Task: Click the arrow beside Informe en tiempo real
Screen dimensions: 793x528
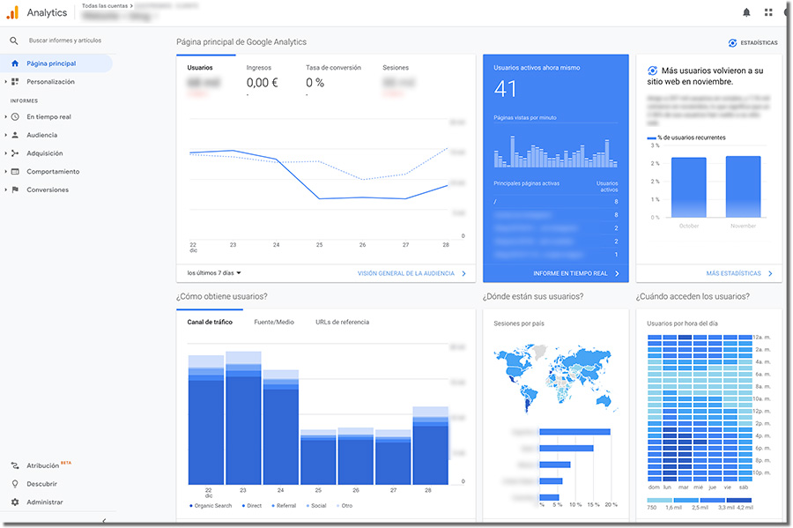Action: click(x=617, y=273)
